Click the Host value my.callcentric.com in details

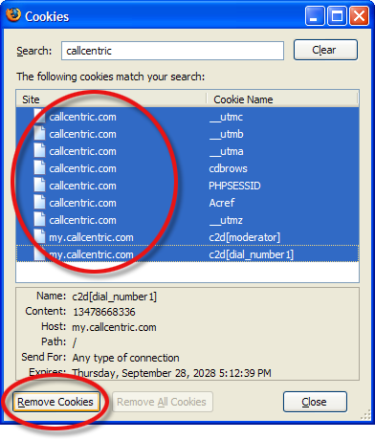(114, 327)
